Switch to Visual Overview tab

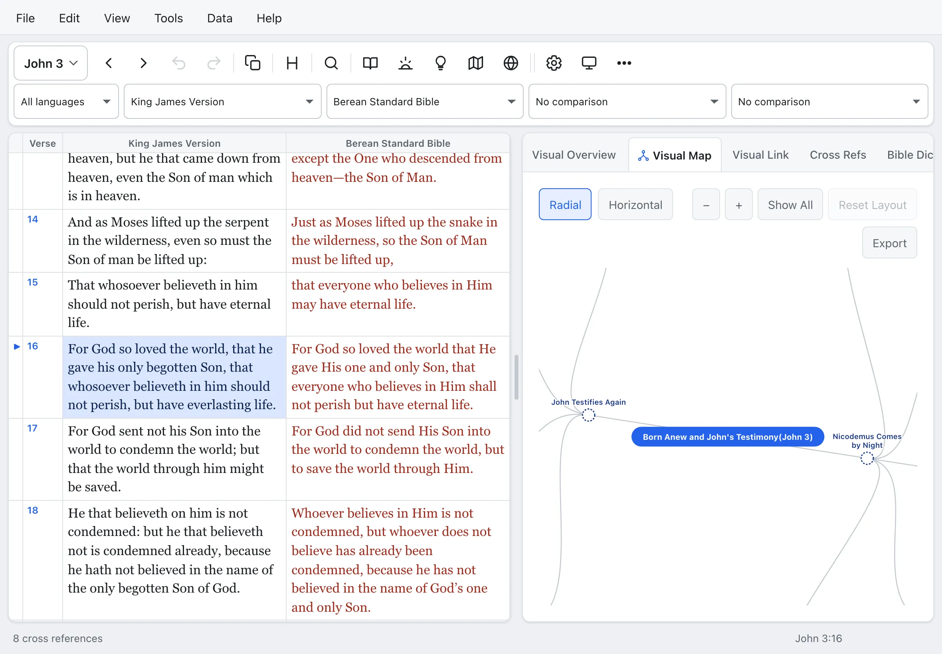(x=573, y=155)
